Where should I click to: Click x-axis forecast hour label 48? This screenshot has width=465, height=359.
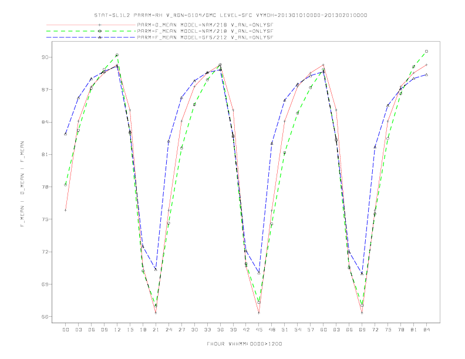(x=272, y=330)
